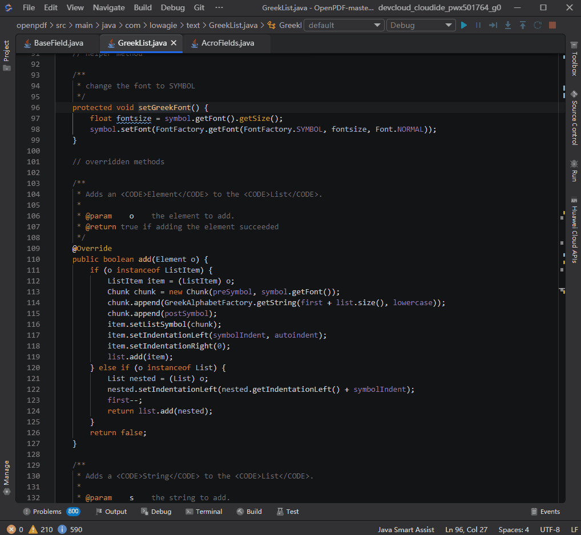Viewport: 581px width, 535px height.
Task: Open the Navigate menu
Action: coord(108,7)
